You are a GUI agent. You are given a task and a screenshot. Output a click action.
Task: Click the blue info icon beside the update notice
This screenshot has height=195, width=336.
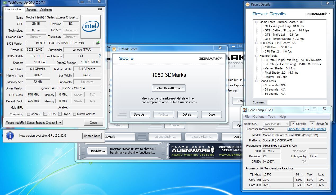pyautogui.click(x=10, y=136)
